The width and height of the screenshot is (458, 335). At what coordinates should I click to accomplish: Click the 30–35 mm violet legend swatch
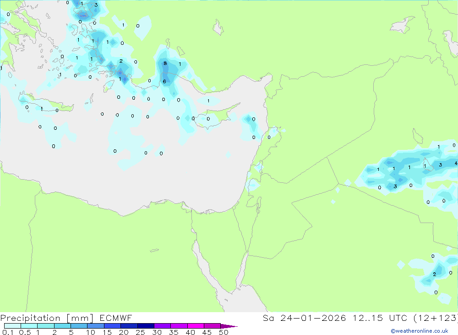point(163,326)
